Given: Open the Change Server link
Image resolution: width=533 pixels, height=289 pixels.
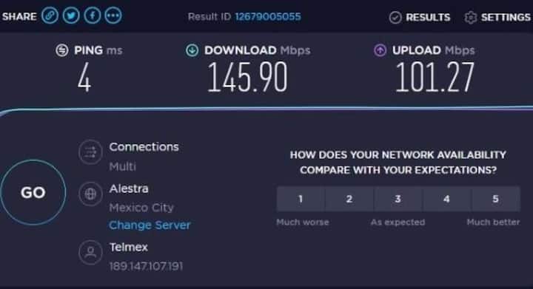Looking at the screenshot, I should pos(150,225).
